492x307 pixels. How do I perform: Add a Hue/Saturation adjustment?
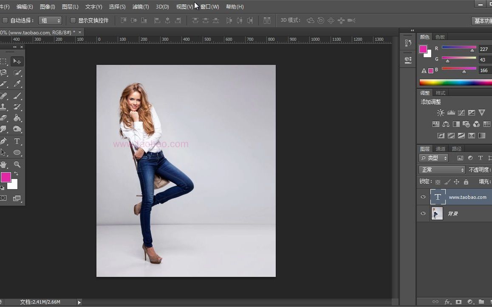pos(436,124)
